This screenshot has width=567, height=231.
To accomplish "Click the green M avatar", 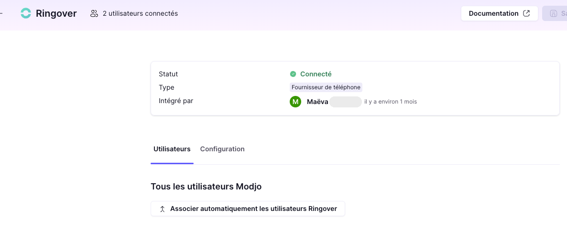I will pyautogui.click(x=295, y=102).
